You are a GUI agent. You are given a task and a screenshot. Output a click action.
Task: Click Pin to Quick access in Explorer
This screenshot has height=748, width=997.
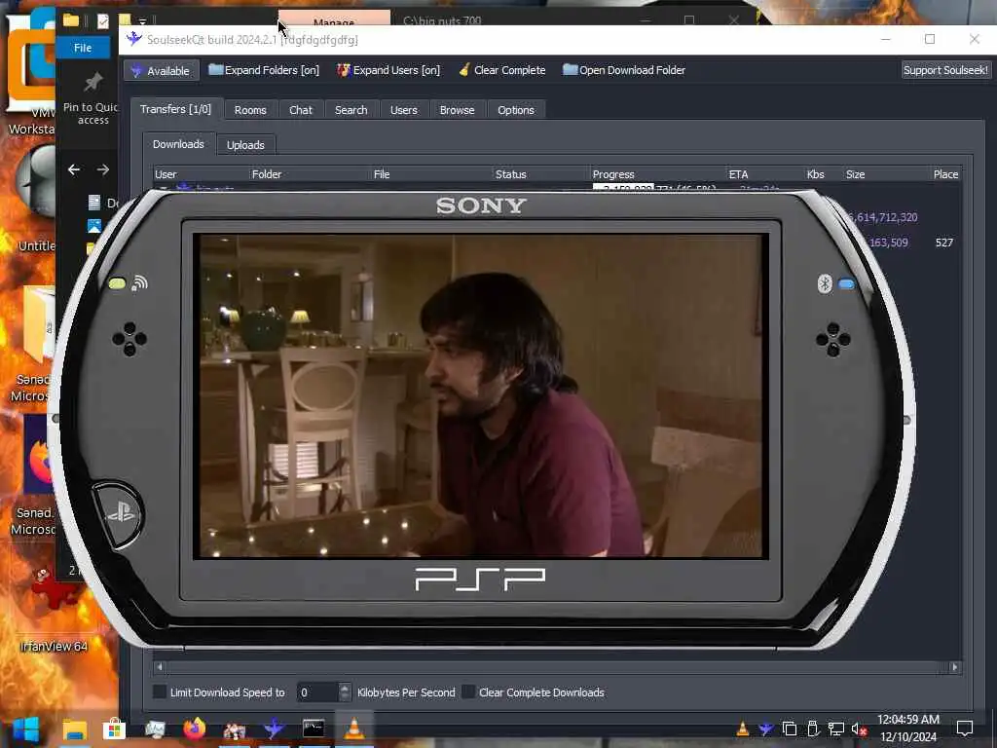point(92,98)
